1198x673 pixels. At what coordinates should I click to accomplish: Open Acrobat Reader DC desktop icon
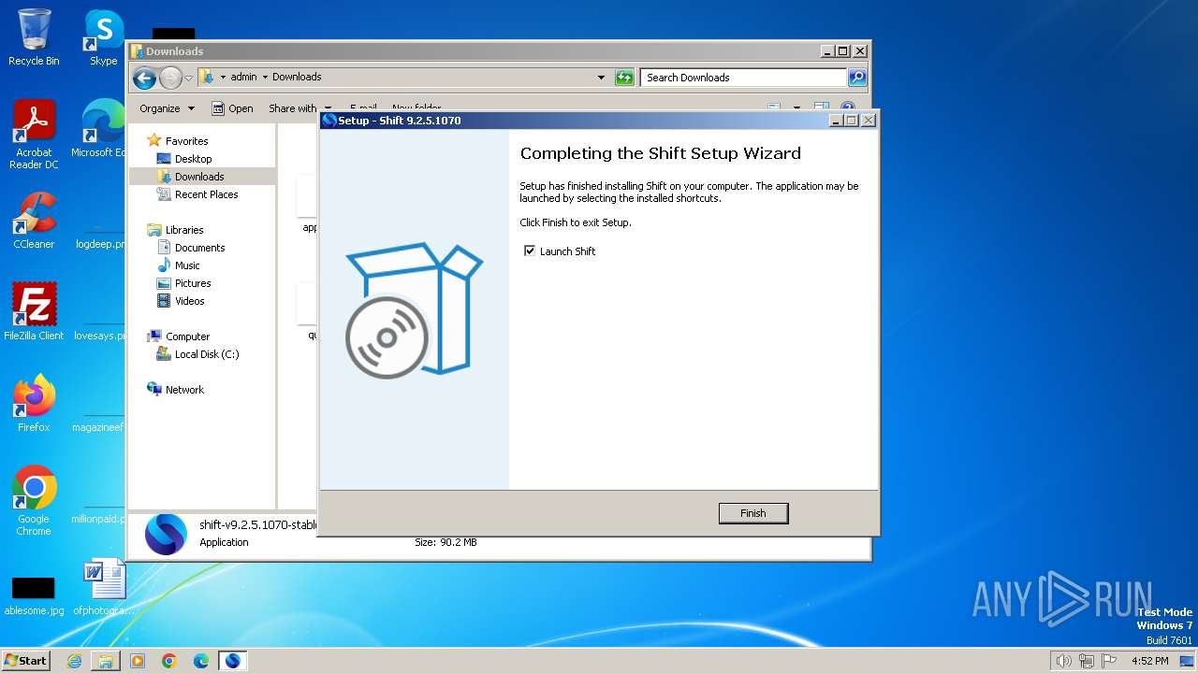coord(34,136)
